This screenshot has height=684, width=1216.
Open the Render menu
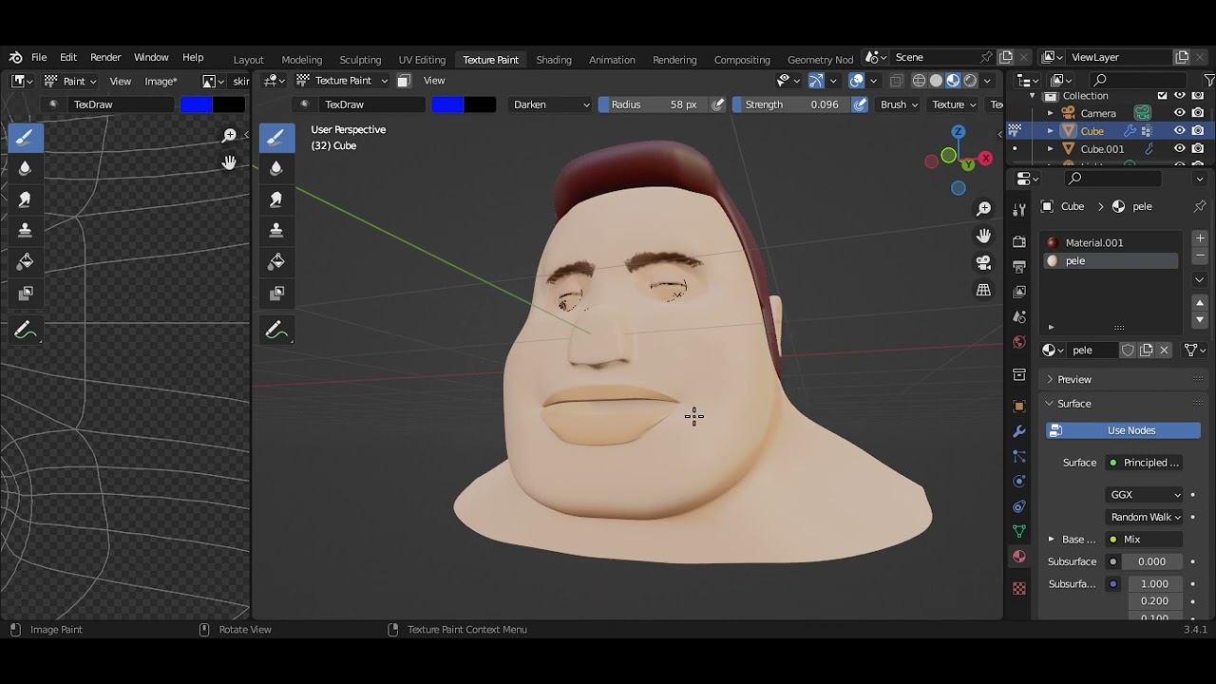click(105, 58)
